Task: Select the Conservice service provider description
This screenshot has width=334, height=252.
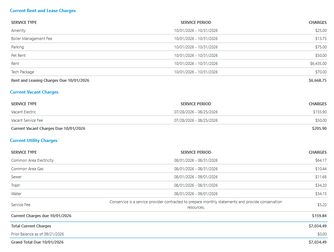Action: coord(196,204)
